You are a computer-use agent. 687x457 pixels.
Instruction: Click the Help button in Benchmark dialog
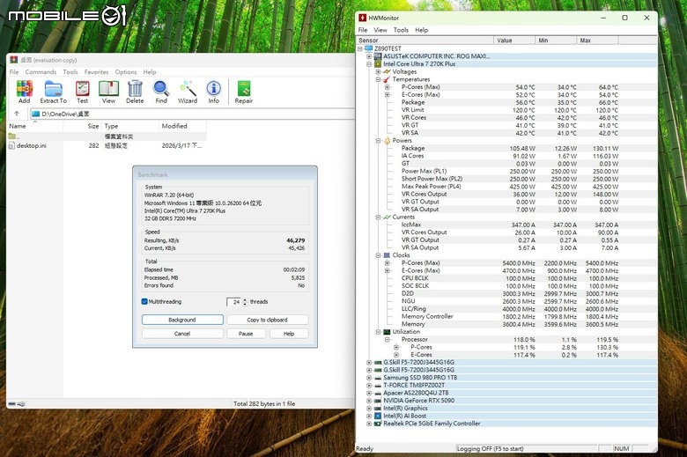click(x=289, y=334)
